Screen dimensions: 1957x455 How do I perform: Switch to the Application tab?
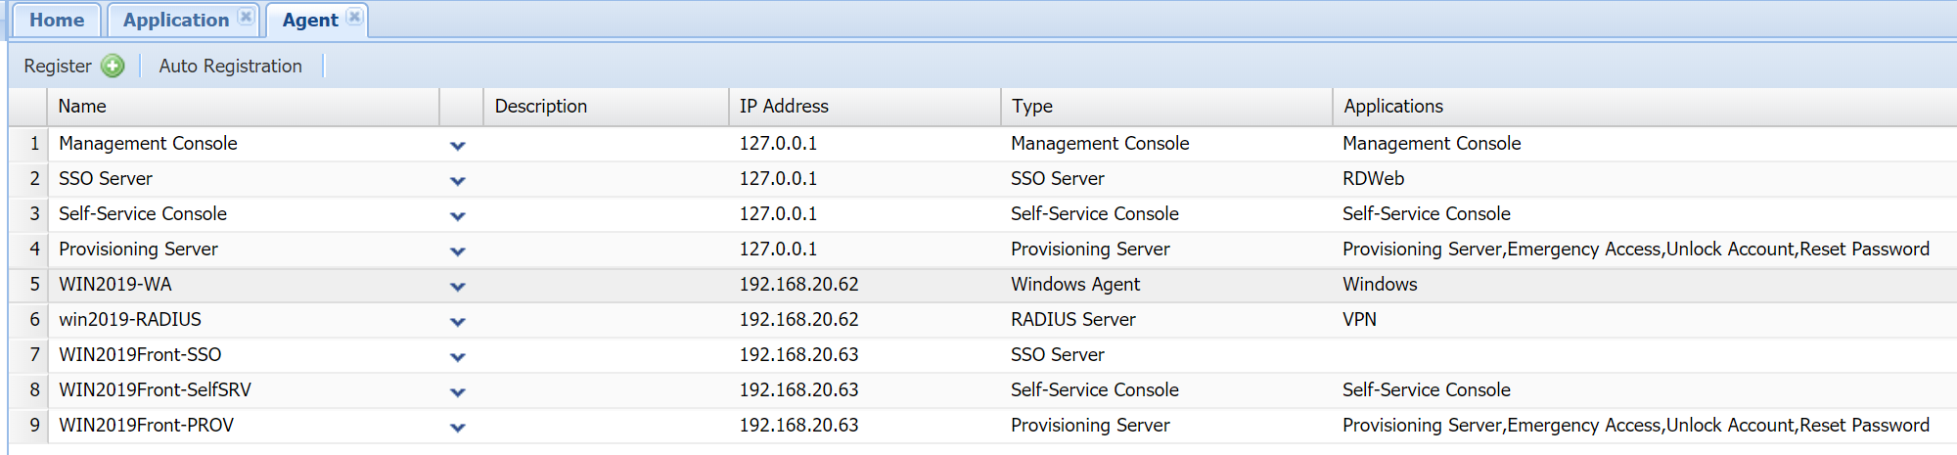[175, 21]
